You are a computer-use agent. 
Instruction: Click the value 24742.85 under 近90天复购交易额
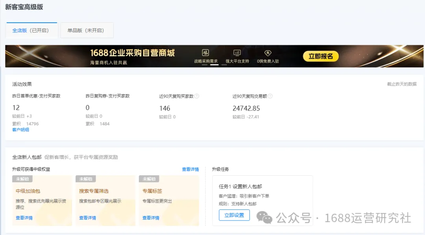[246, 108]
